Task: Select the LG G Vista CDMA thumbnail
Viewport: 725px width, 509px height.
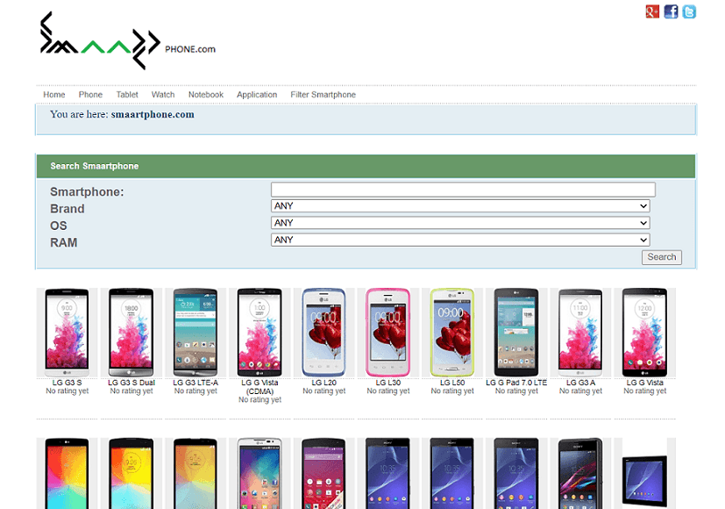Action: (x=259, y=332)
